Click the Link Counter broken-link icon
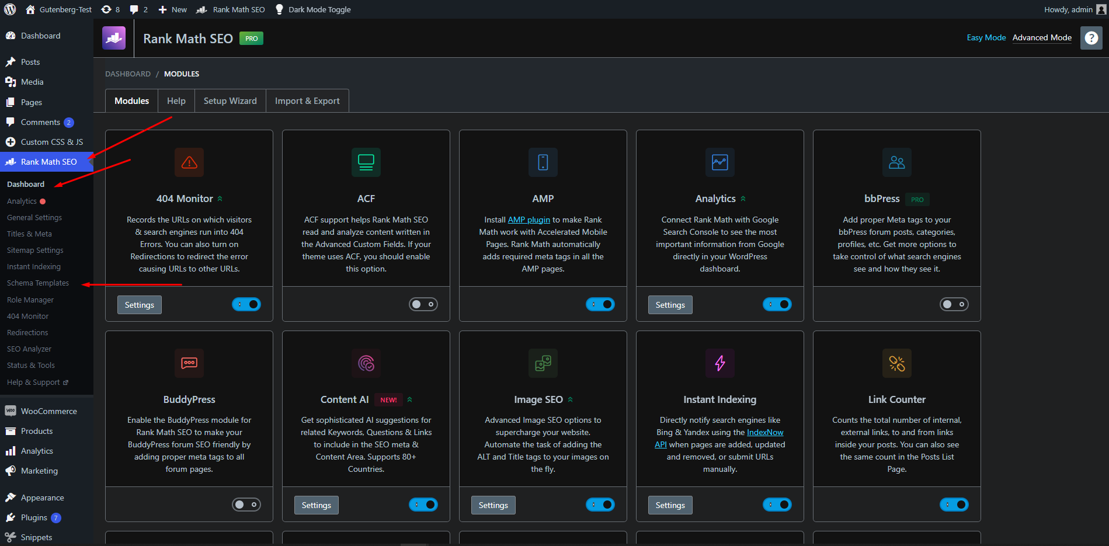Screen dimensions: 1109x546 click(897, 363)
